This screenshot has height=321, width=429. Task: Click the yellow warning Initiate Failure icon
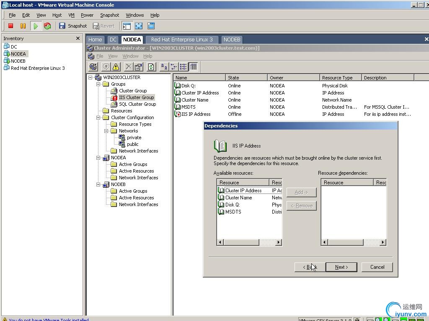coord(116,66)
